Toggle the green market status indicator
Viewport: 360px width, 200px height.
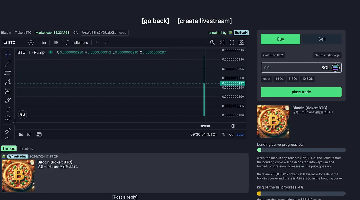(50, 52)
